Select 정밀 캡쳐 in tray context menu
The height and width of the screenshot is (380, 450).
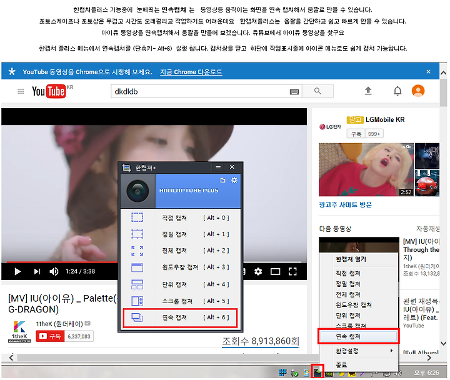tap(348, 284)
